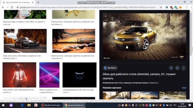
Task: Go forward using the browser forward arrow
Action: pos(7,7)
